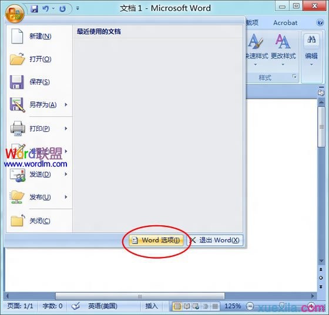Select New (新建) from Office menu
The height and width of the screenshot is (315, 329).
pos(39,36)
